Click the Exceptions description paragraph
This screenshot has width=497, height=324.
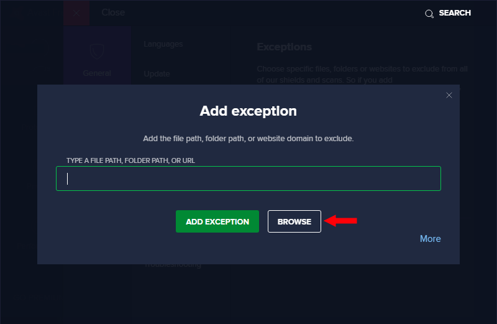pyautogui.click(x=362, y=74)
